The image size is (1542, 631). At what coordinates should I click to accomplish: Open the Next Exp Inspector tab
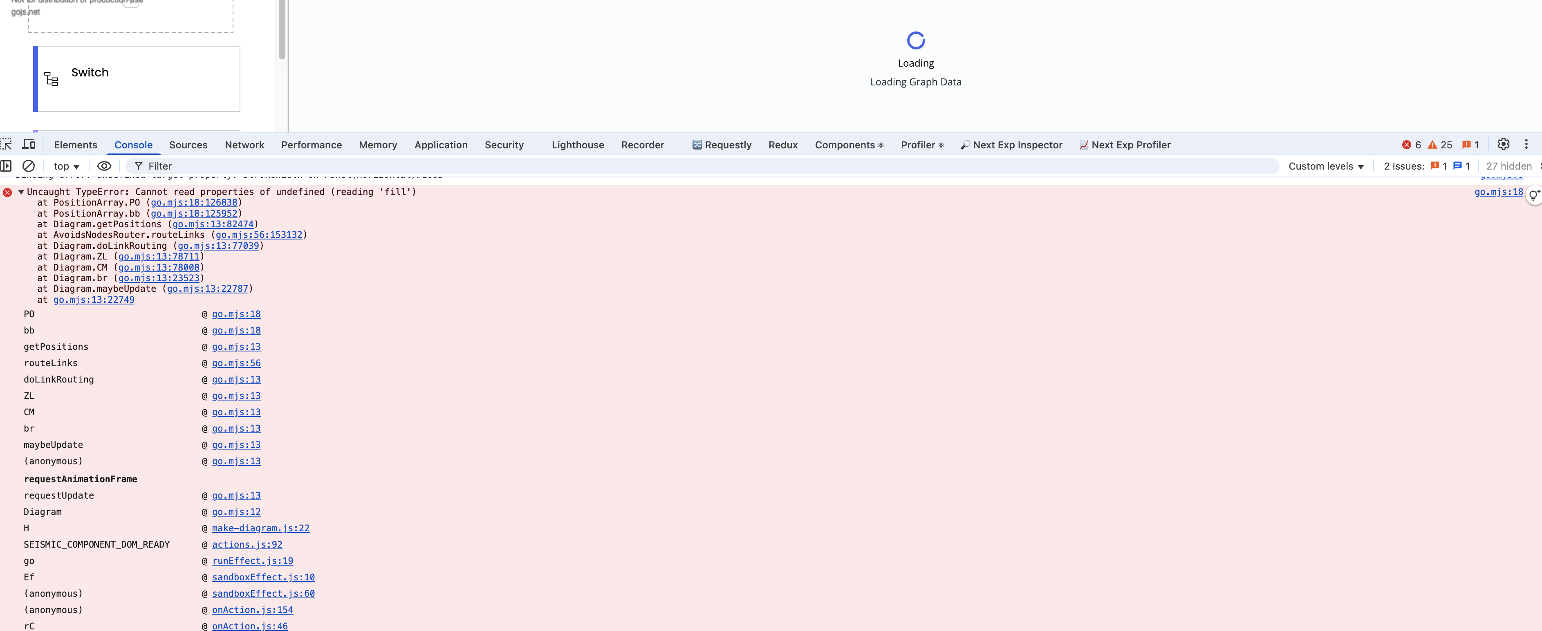pos(1012,145)
